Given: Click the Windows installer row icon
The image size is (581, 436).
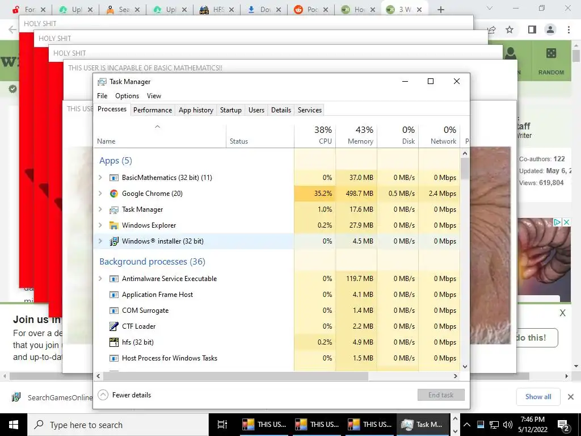Looking at the screenshot, I should tap(113, 241).
